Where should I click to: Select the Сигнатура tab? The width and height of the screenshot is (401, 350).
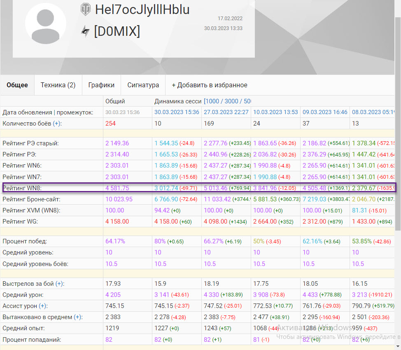143,85
